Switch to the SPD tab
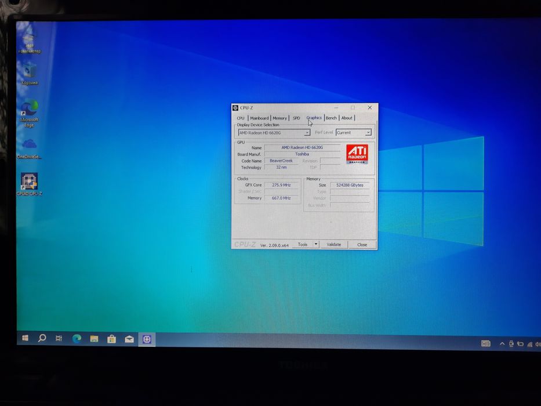 (296, 118)
